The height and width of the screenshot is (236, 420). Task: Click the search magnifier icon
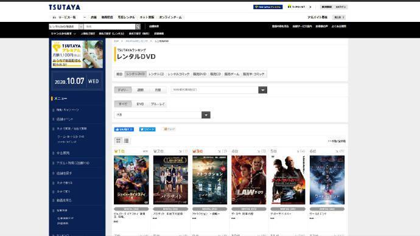(x=138, y=27)
